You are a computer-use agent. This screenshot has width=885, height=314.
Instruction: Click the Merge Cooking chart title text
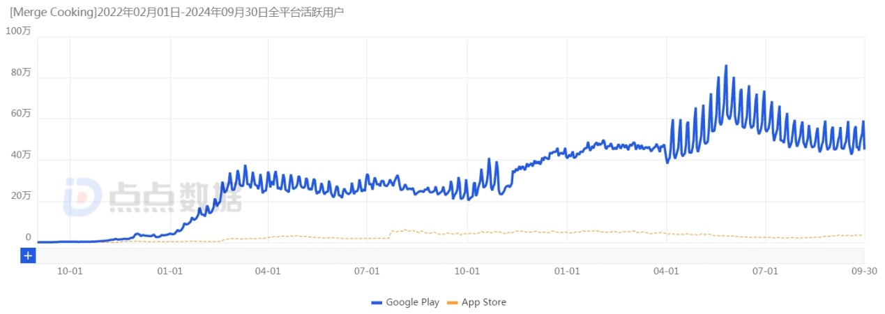177,12
